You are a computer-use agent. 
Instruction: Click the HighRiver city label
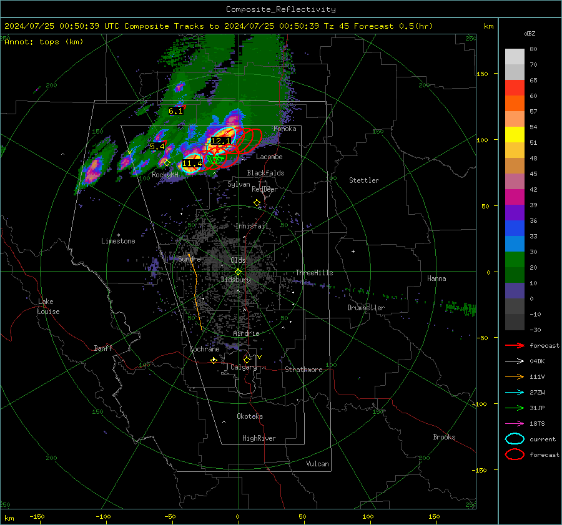click(259, 438)
